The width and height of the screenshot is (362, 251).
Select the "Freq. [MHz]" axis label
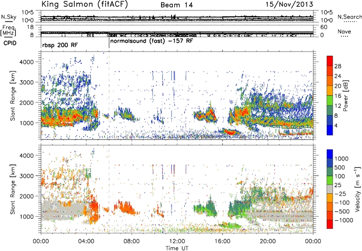click(8, 30)
